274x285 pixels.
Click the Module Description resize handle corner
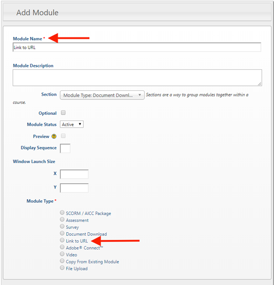(260, 84)
